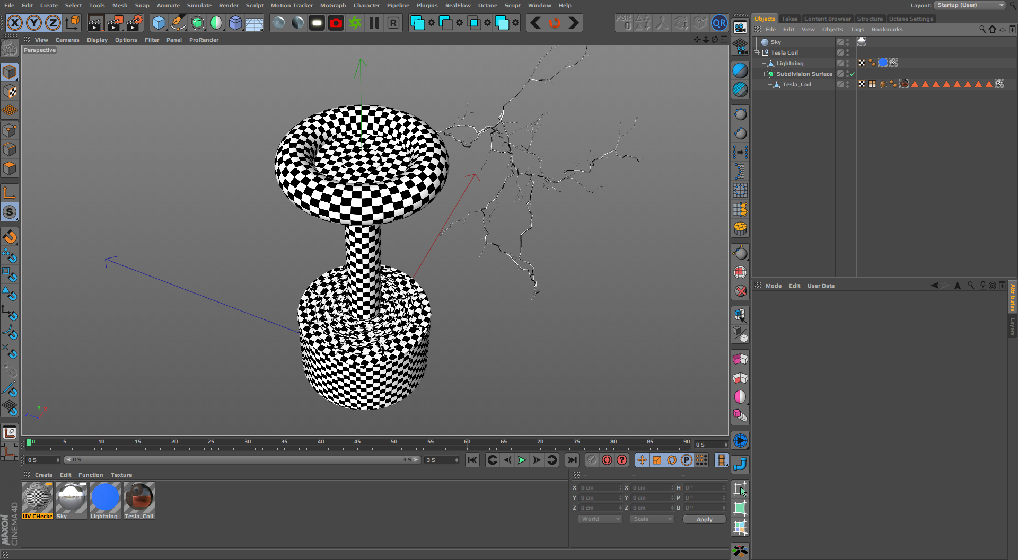Click the Octane QR icon
The image size is (1018, 560).
point(719,23)
